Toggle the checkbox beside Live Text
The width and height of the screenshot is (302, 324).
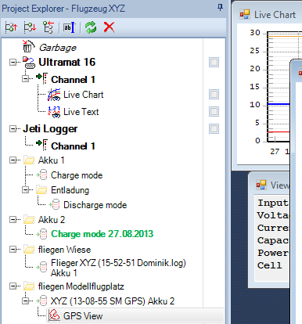coord(214,111)
